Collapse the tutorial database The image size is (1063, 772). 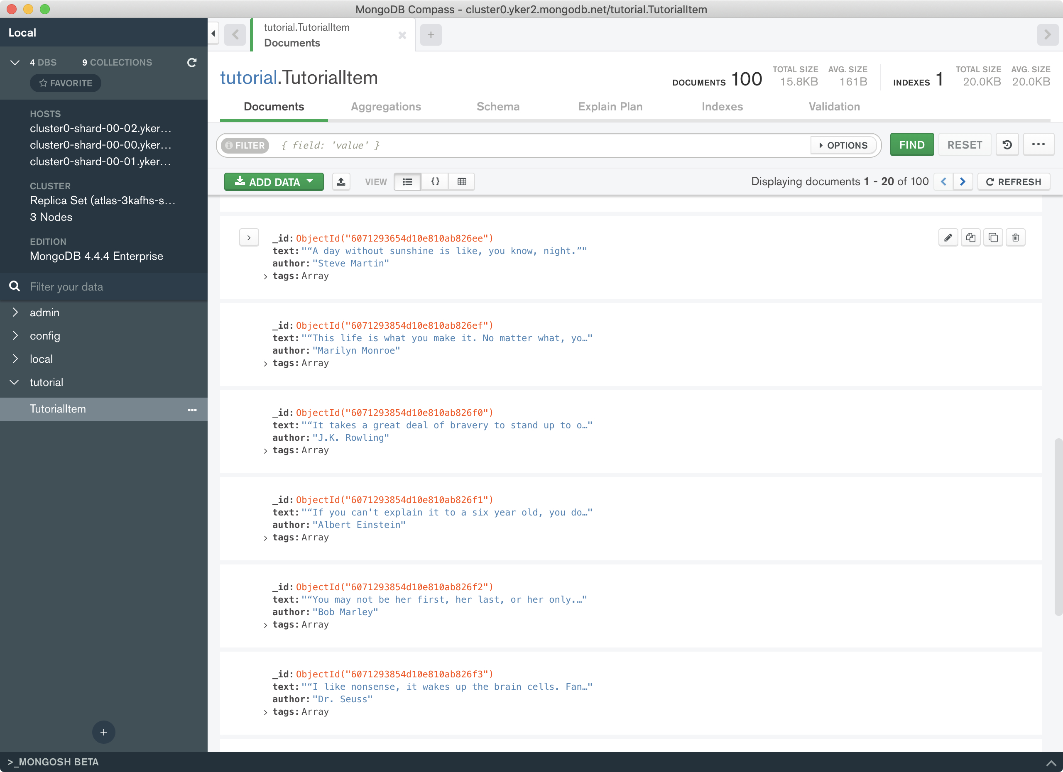(x=15, y=382)
